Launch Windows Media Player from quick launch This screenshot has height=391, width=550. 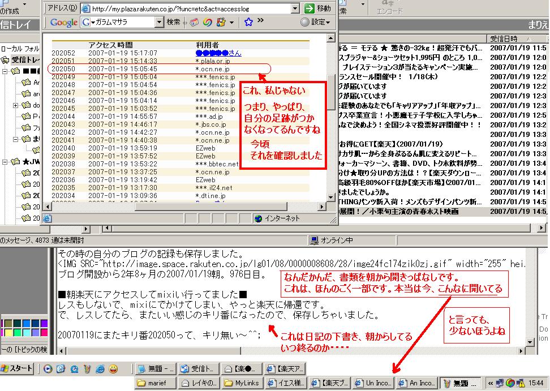coord(48,369)
